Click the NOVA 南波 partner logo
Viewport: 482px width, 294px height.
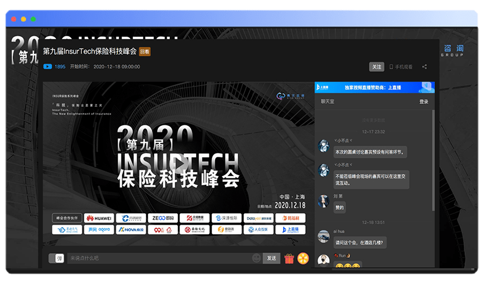(131, 229)
